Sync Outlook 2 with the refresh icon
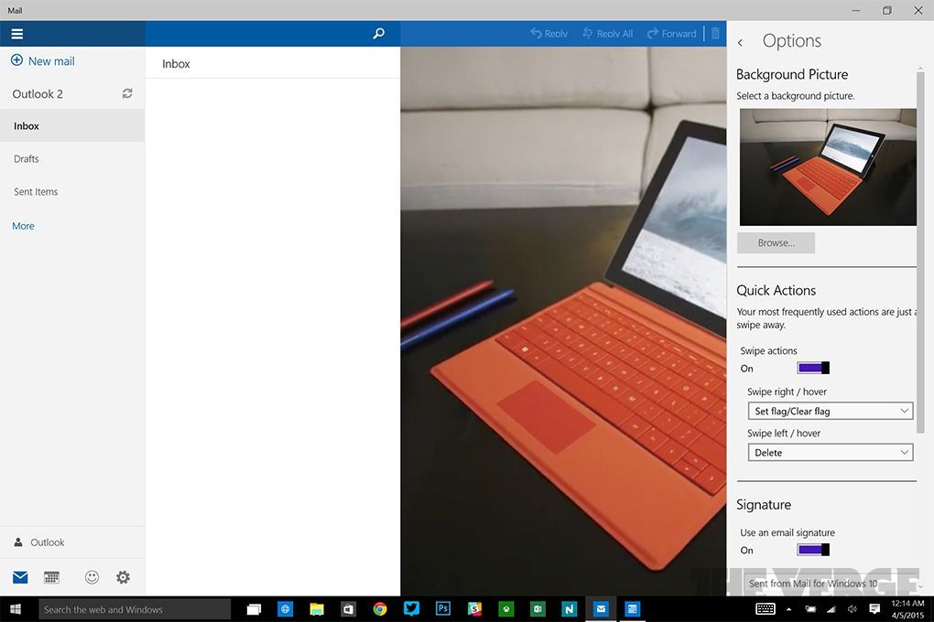934x622 pixels. point(126,93)
